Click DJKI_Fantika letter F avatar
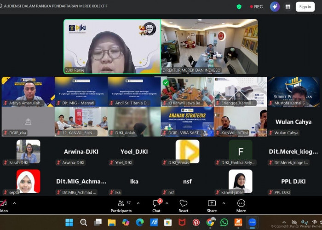This screenshot has width=322, height=230. click(x=241, y=151)
